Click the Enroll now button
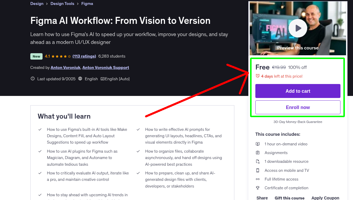Image resolution: width=353 pixels, height=200 pixels. click(298, 107)
